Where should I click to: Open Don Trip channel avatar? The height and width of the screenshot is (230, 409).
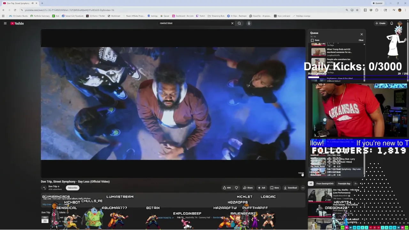point(44,188)
